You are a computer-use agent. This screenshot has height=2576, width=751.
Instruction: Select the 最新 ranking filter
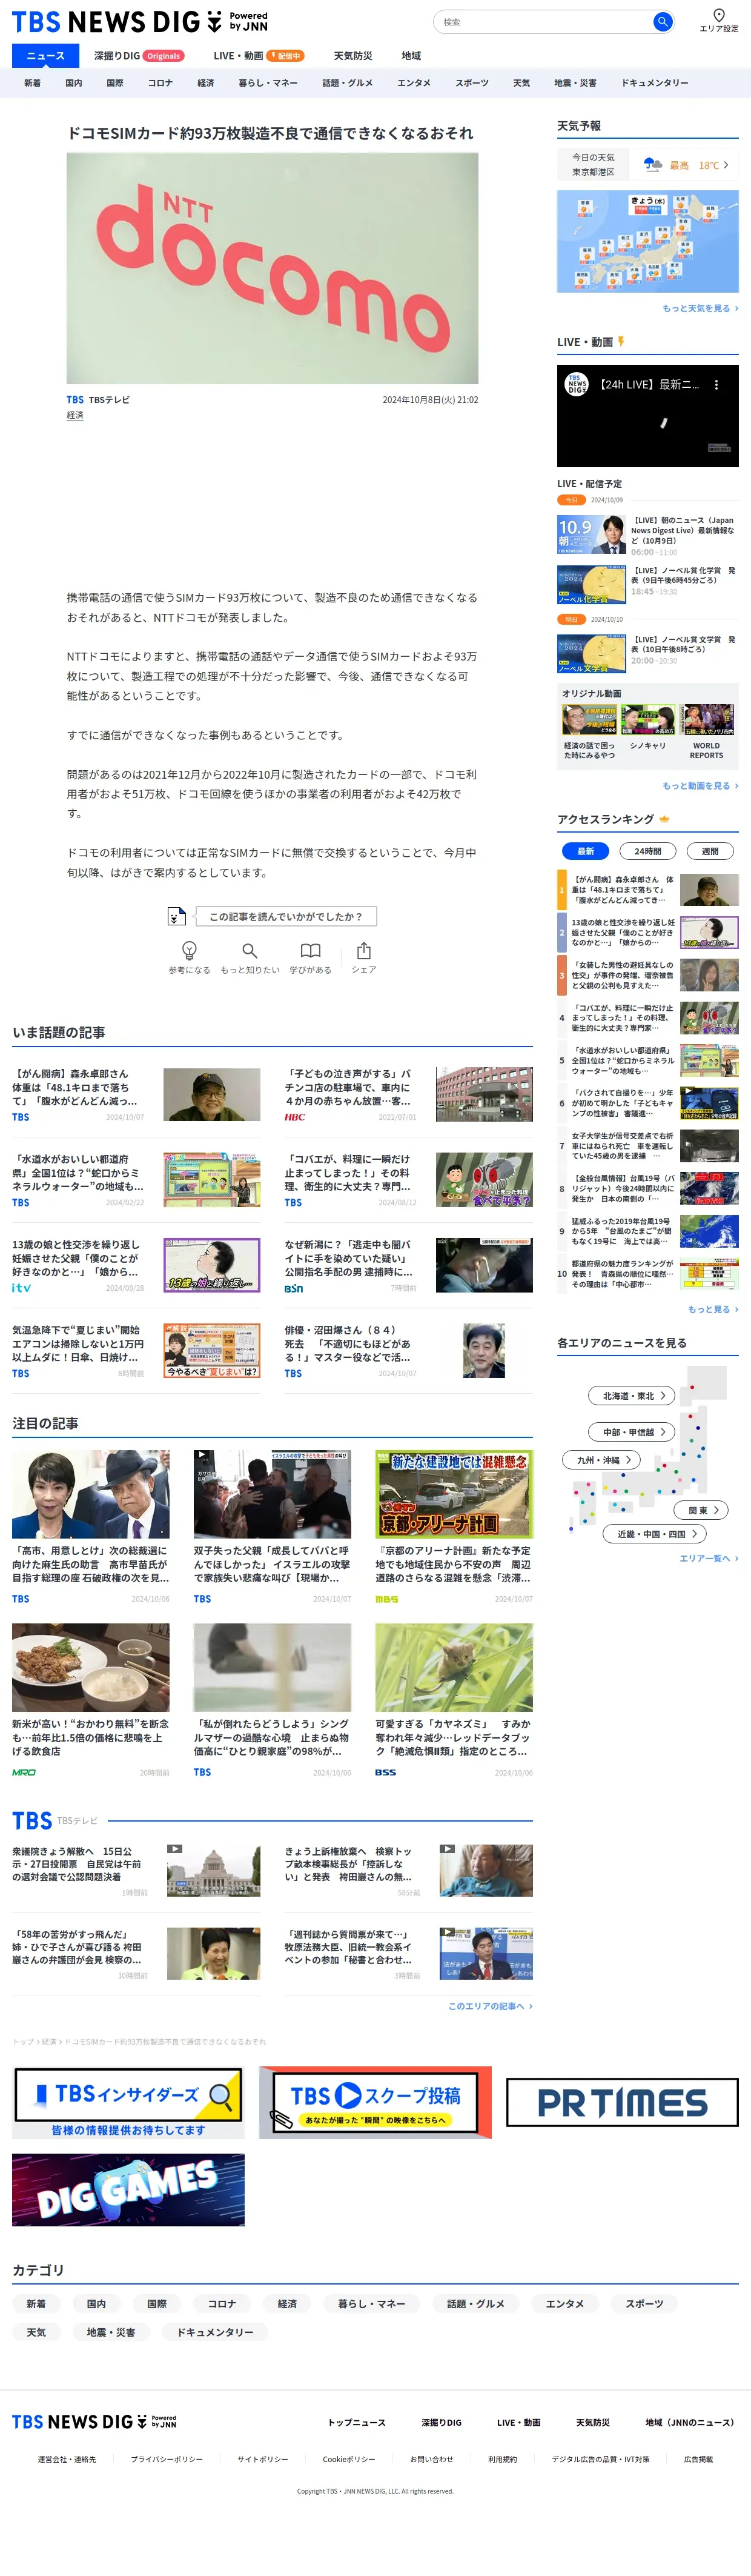tap(586, 851)
